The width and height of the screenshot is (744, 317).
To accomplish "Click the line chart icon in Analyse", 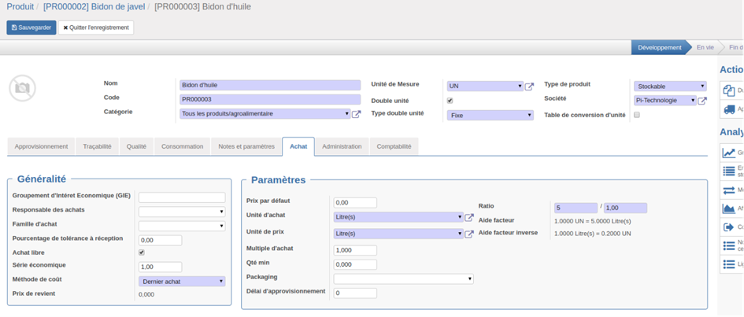I will pyautogui.click(x=729, y=153).
